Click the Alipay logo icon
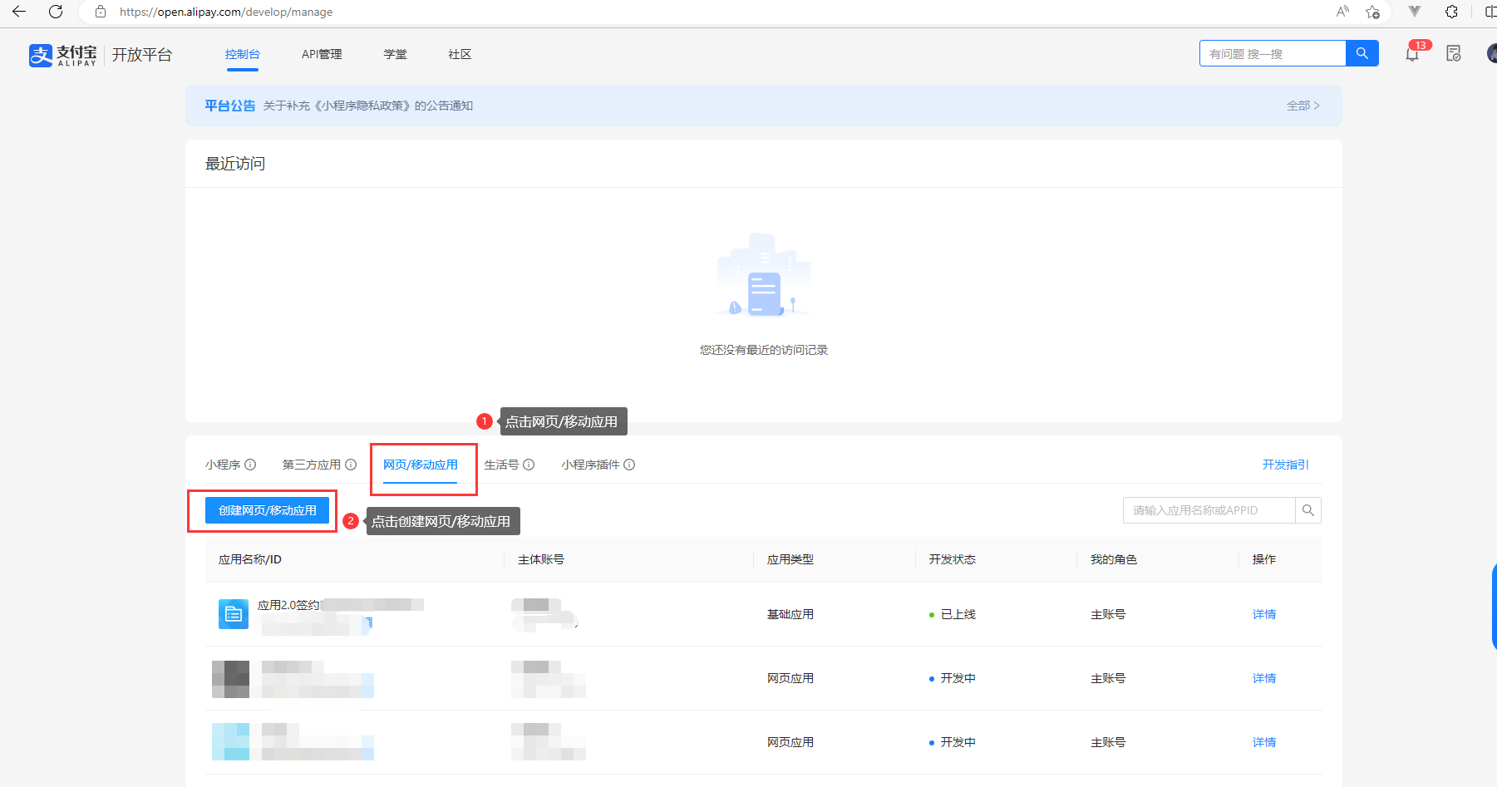The height and width of the screenshot is (787, 1497). 41,55
